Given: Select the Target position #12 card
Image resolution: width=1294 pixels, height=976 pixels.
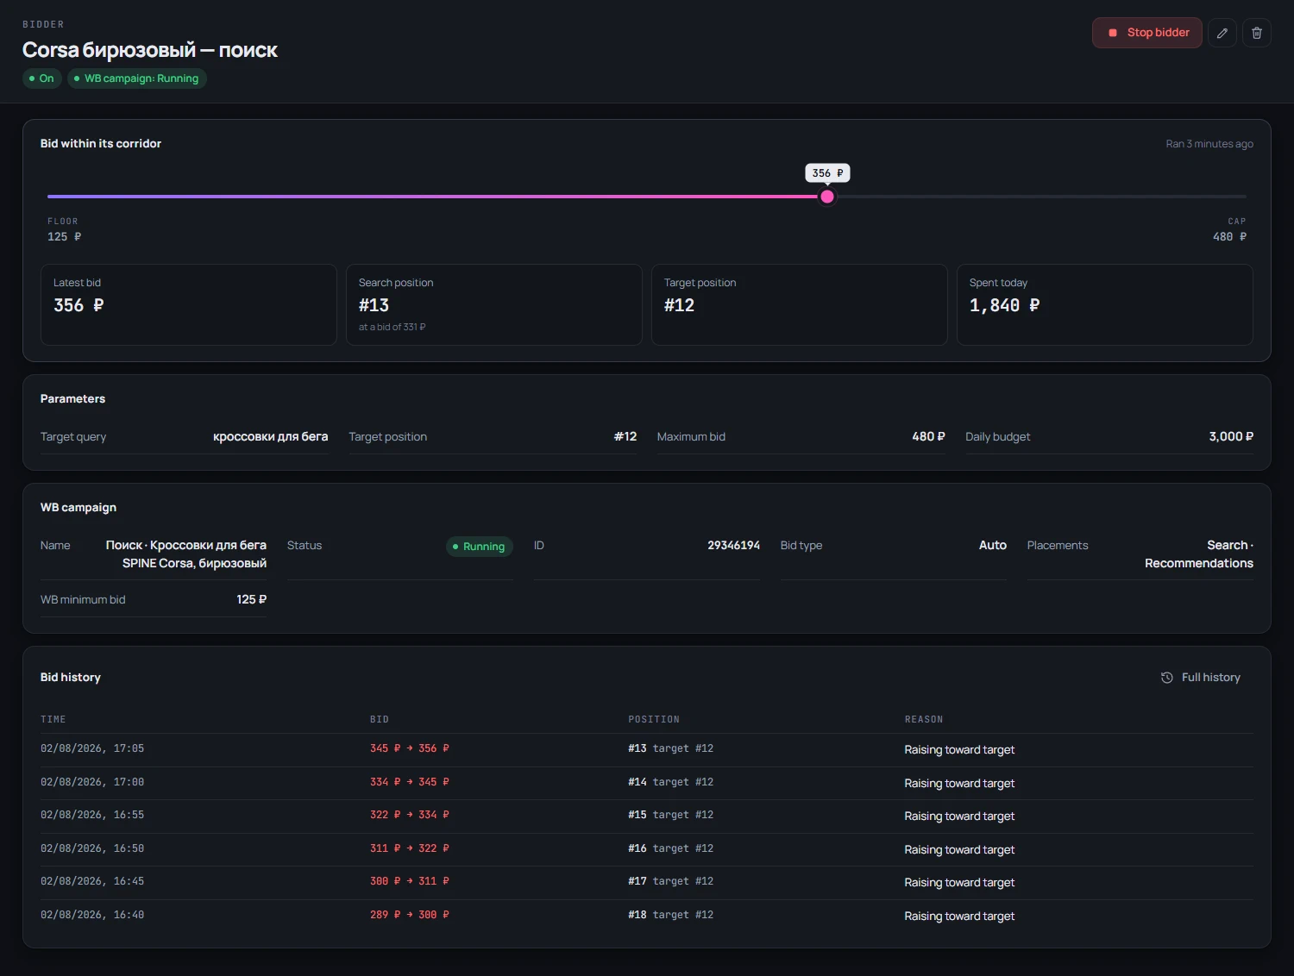Looking at the screenshot, I should (x=799, y=304).
